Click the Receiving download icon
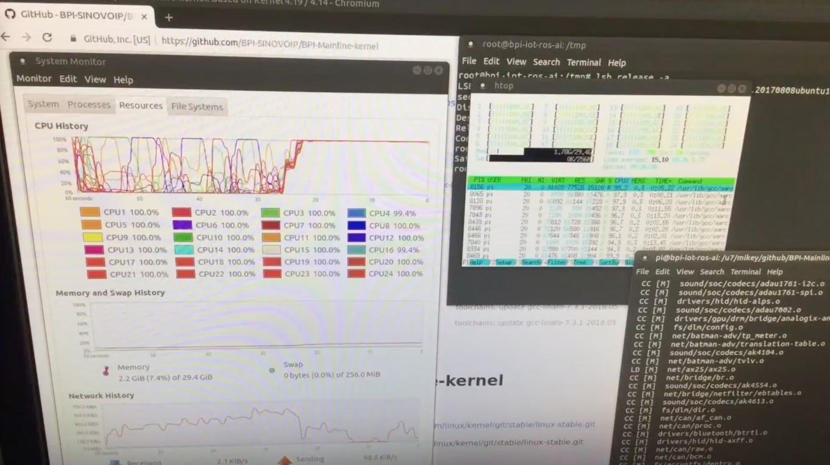Image resolution: width=830 pixels, height=465 pixels. click(x=116, y=462)
